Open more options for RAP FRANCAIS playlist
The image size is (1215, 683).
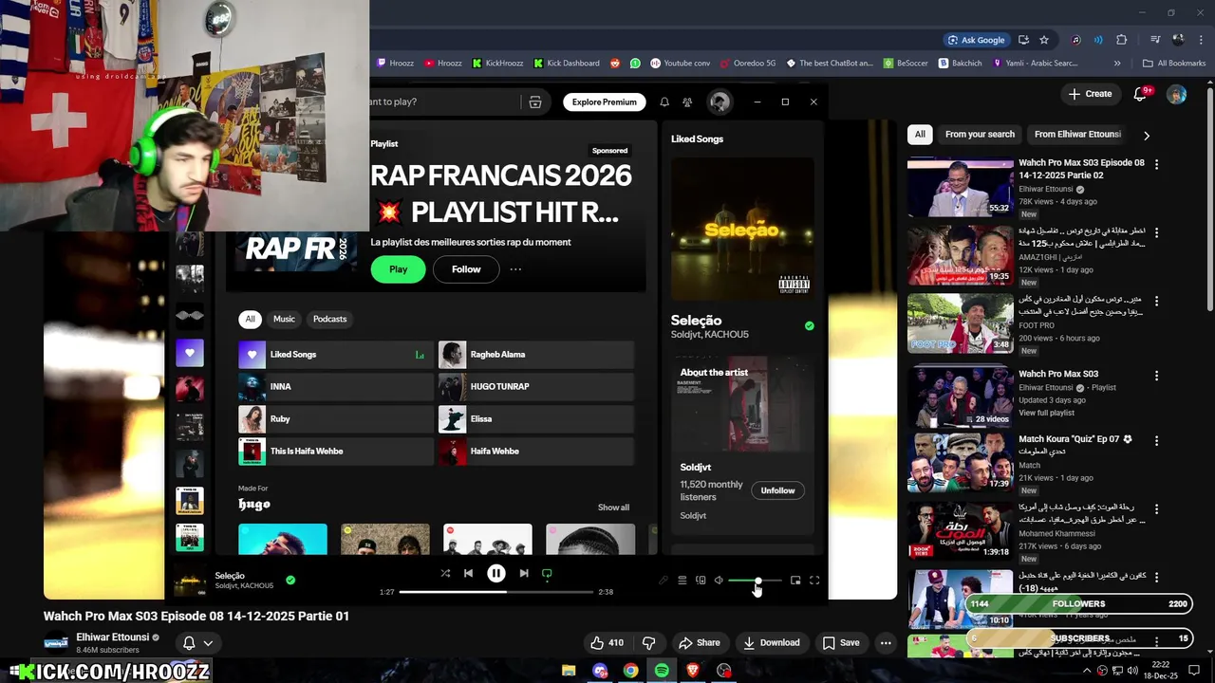[x=515, y=269]
